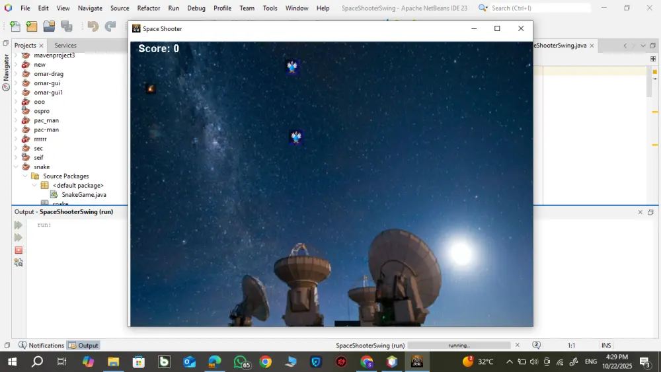Image resolution: width=661 pixels, height=372 pixels.
Task: Collapse the default package node
Action: [x=34, y=186]
